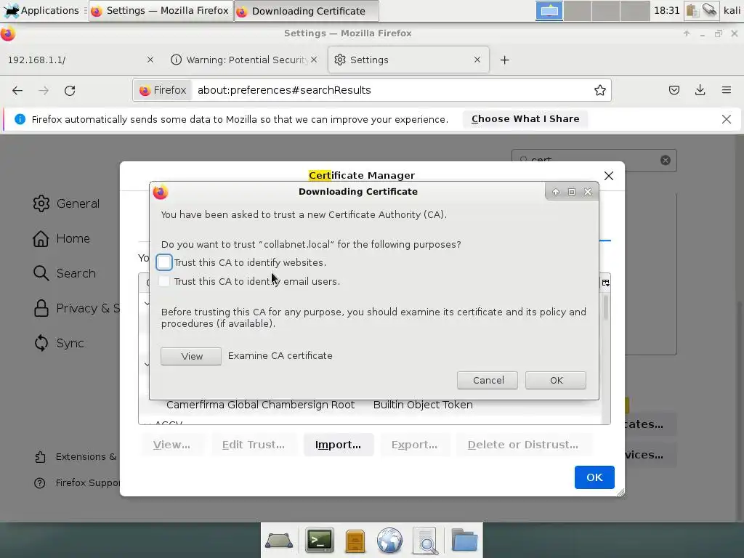744x558 pixels.
Task: Open the network connection tray icon
Action: pyautogui.click(x=710, y=10)
